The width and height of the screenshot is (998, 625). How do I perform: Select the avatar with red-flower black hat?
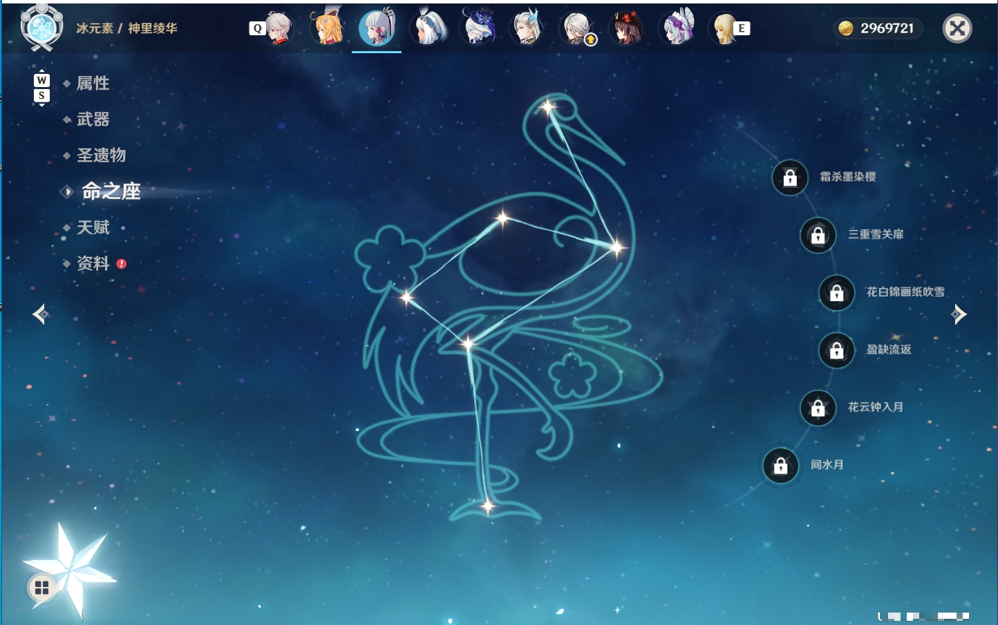click(x=628, y=28)
